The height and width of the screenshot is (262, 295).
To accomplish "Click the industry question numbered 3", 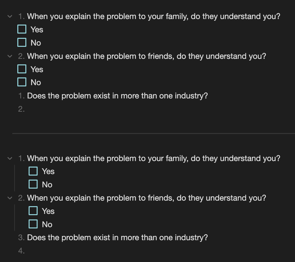I will (117, 237).
